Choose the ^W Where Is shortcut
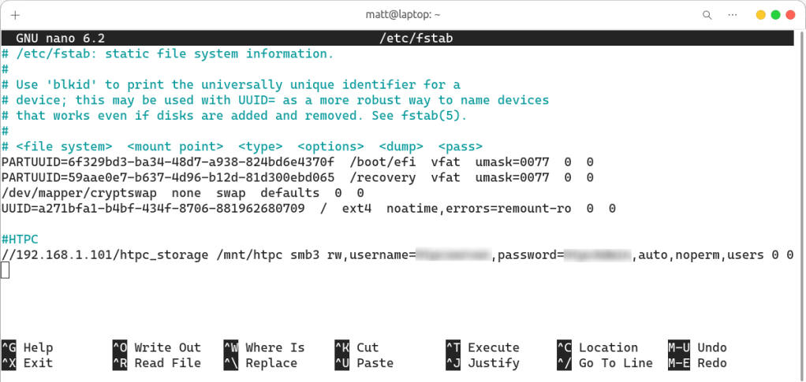Viewport: 806px width, 382px height. pos(263,347)
